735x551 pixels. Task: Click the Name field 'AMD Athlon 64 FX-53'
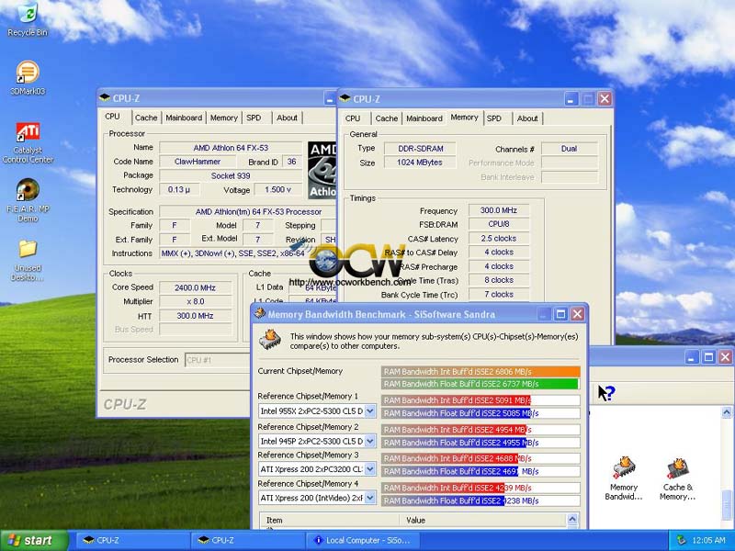pyautogui.click(x=231, y=148)
